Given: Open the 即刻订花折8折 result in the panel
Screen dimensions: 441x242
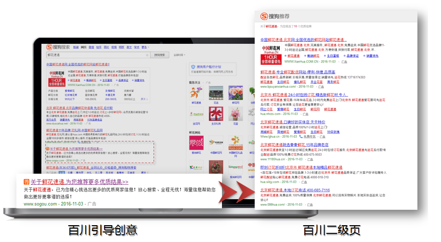Looking at the screenshot, I should (301, 167).
